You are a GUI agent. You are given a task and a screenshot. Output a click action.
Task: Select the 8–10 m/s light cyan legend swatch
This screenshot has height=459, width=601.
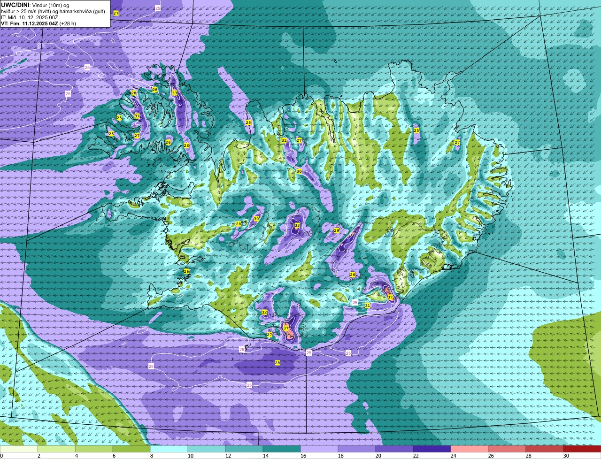point(169,449)
